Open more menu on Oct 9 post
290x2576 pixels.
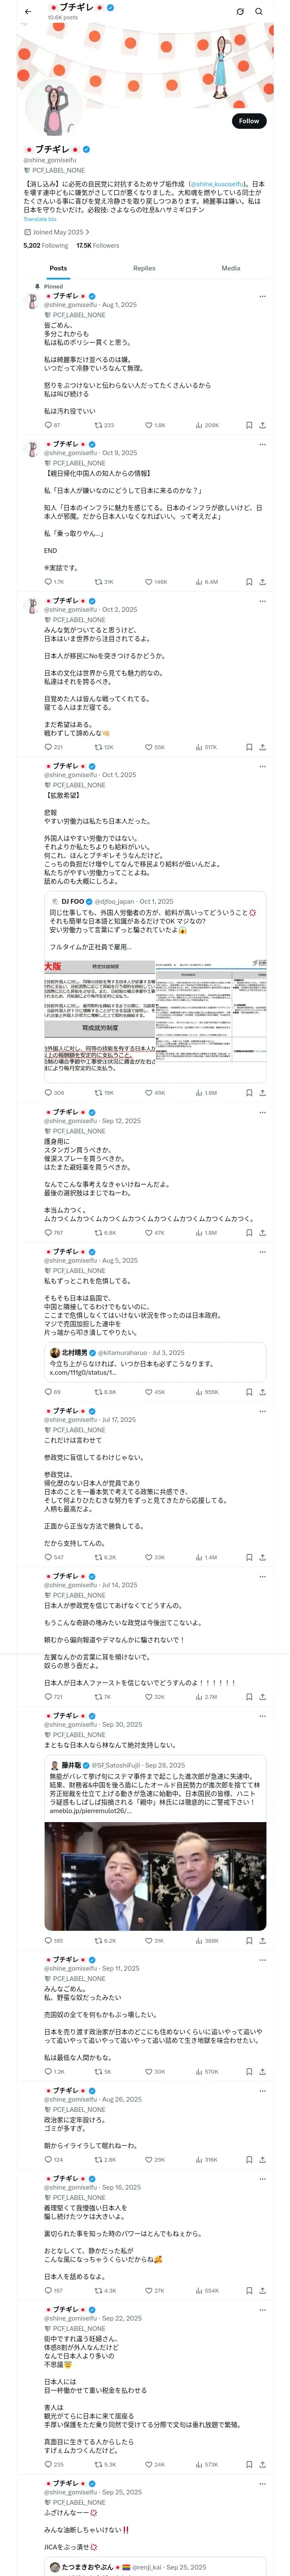pos(262,444)
